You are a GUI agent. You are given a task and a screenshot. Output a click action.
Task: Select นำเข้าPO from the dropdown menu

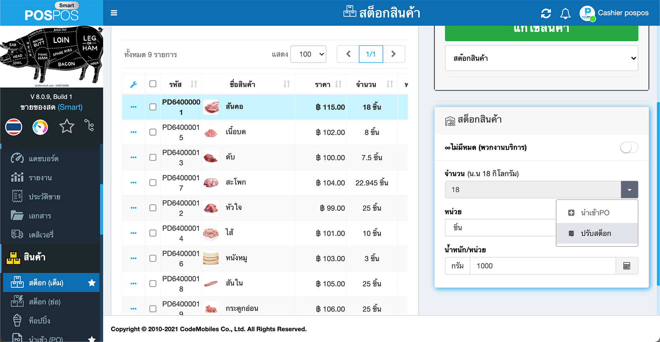tap(597, 213)
